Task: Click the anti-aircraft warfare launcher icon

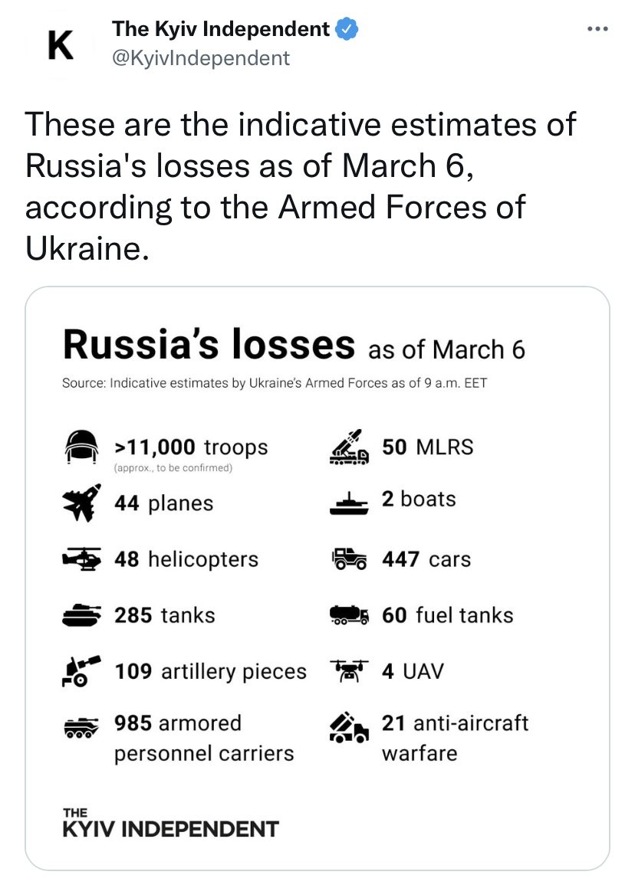Action: click(350, 728)
